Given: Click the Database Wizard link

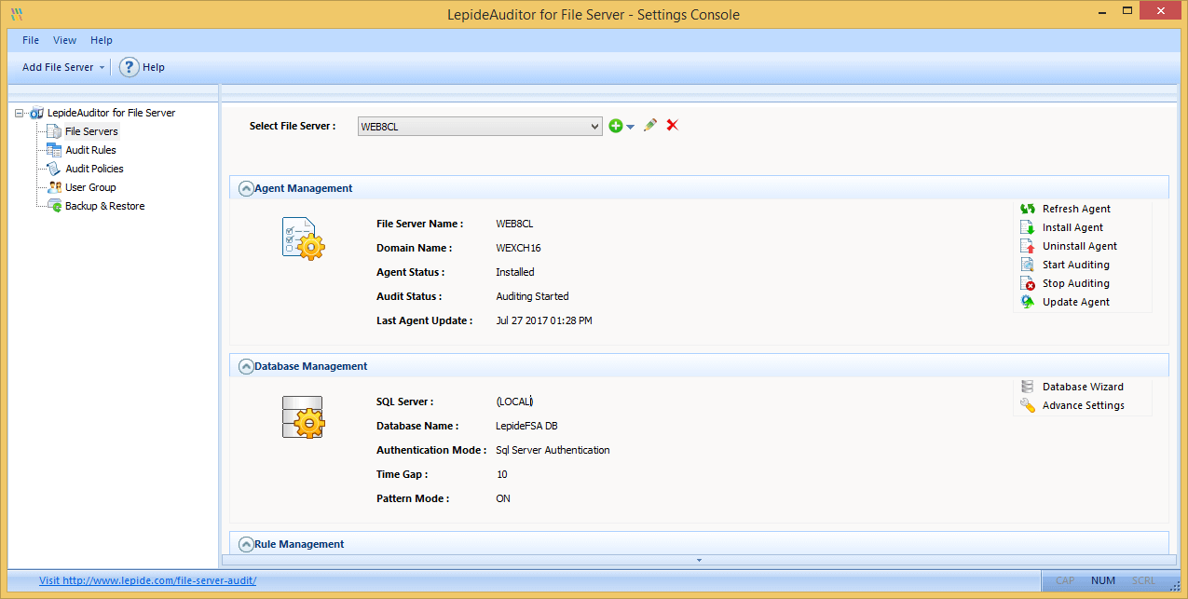Looking at the screenshot, I should pos(1083,387).
